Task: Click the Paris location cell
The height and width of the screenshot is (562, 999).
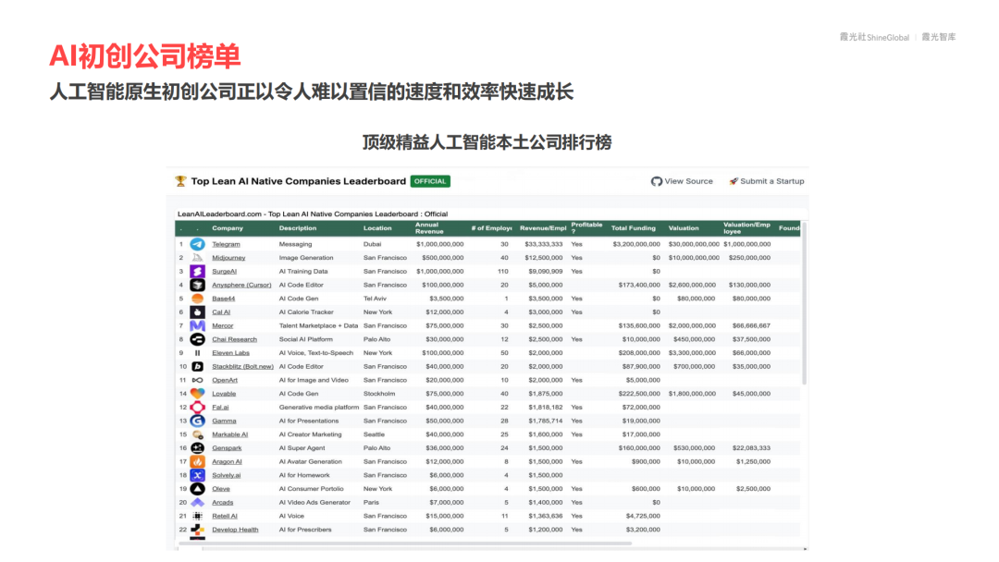Action: click(x=371, y=502)
